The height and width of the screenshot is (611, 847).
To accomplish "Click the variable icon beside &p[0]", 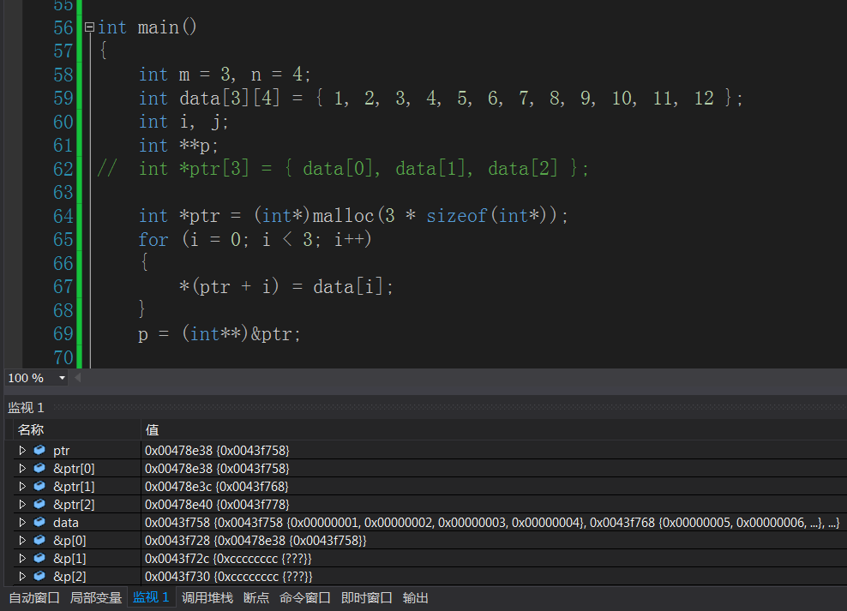I will pos(39,540).
